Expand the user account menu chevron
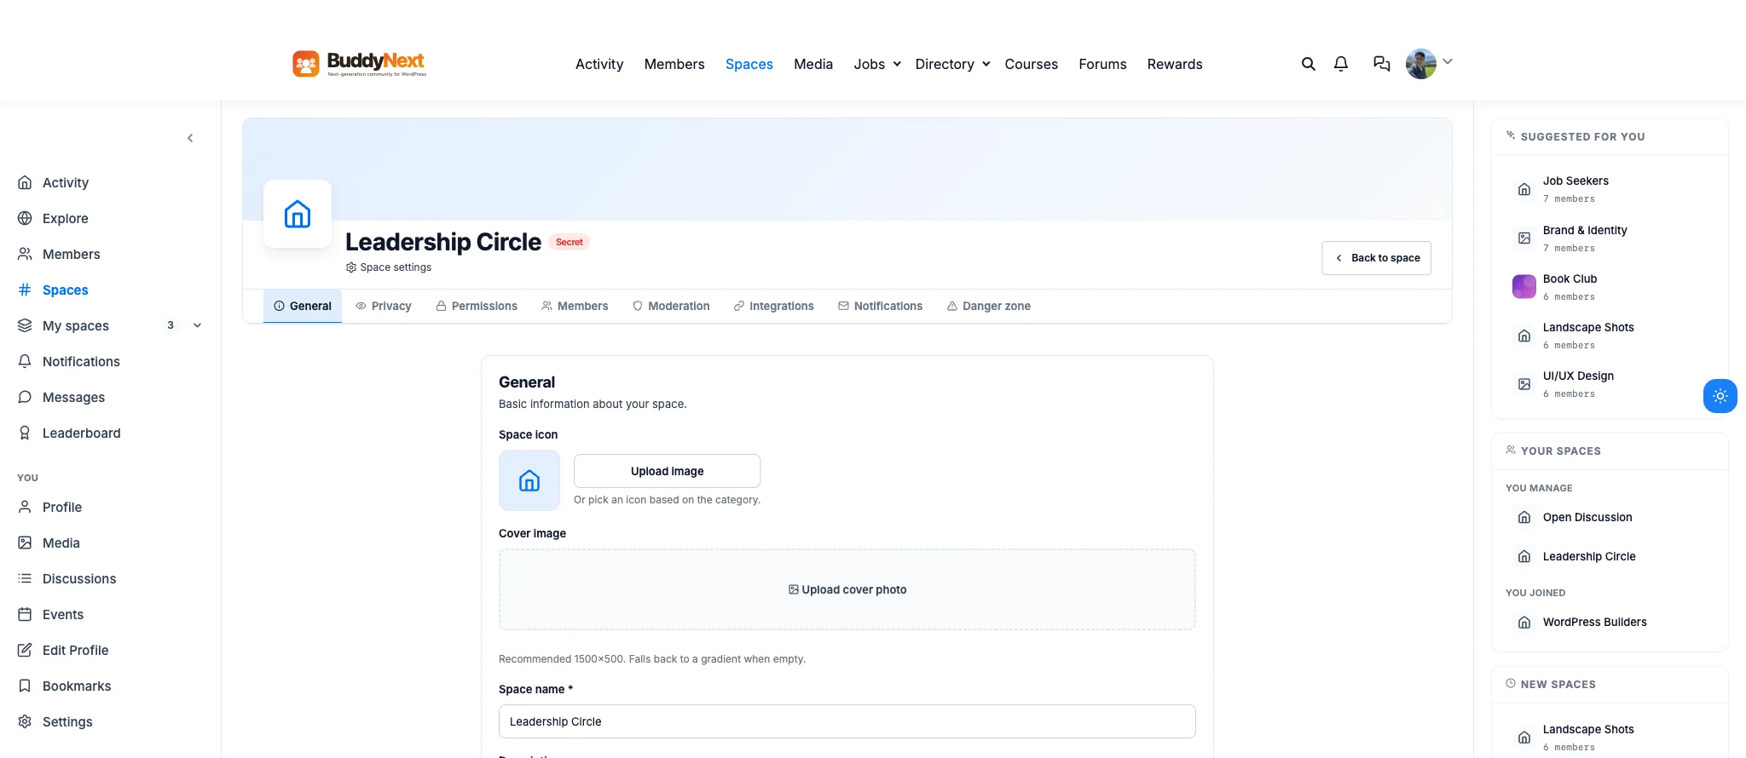This screenshot has width=1746, height=758. [1448, 61]
